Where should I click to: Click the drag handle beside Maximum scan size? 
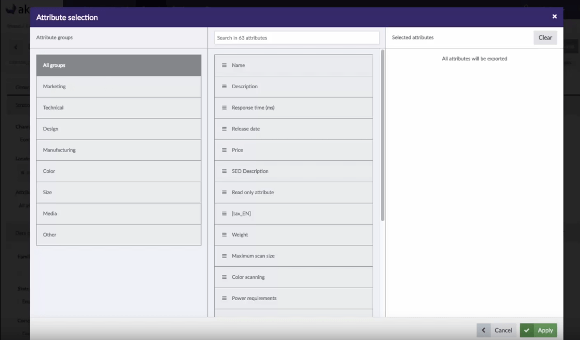point(224,256)
